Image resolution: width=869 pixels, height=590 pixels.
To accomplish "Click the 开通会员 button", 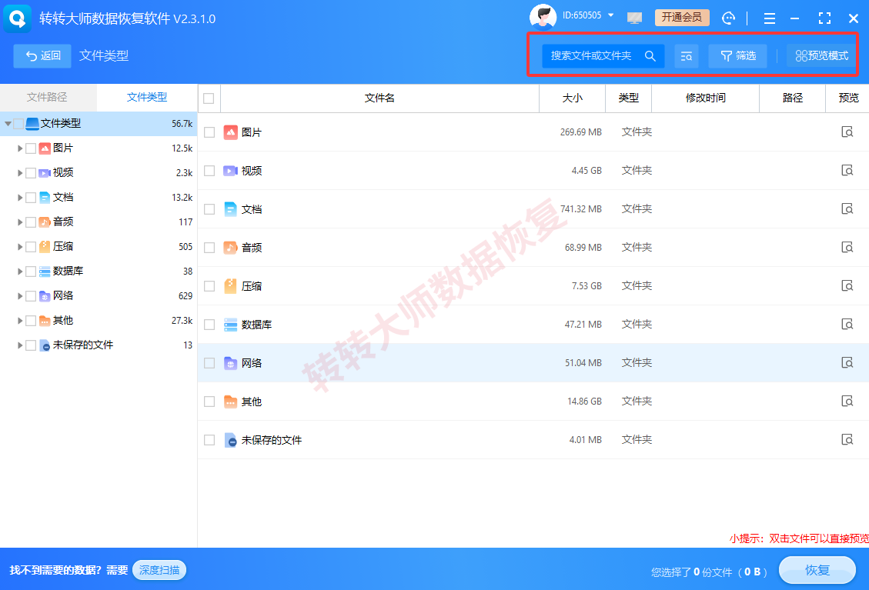I will 682,18.
